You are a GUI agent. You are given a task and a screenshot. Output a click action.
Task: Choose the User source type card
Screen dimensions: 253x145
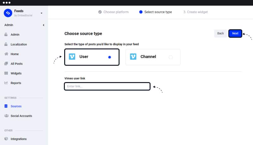pos(92,57)
